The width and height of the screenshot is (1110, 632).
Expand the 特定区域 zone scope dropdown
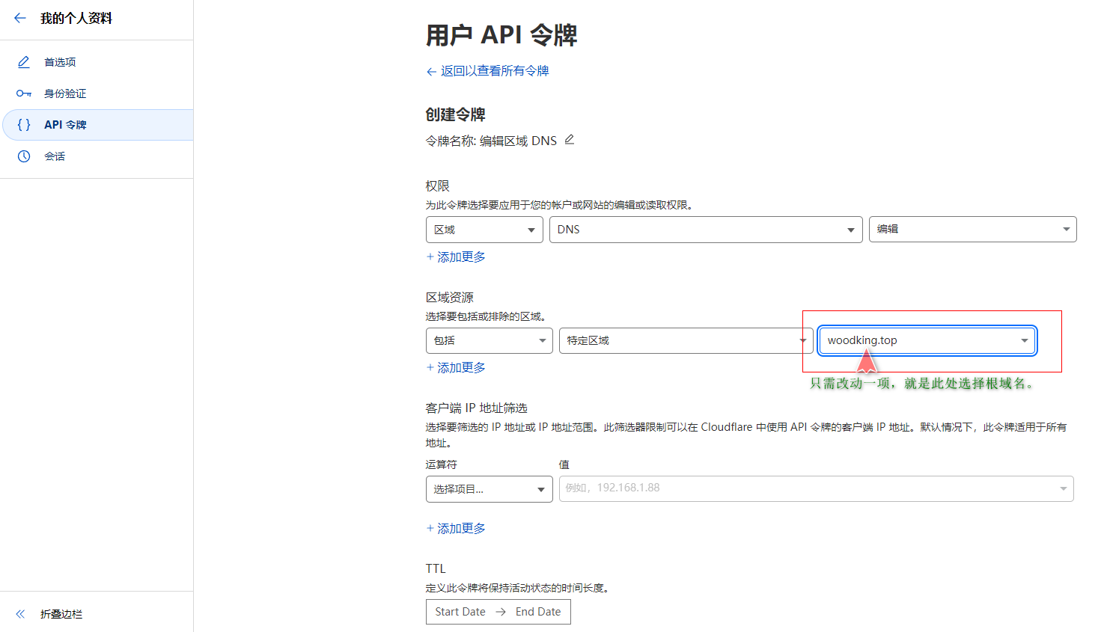685,340
